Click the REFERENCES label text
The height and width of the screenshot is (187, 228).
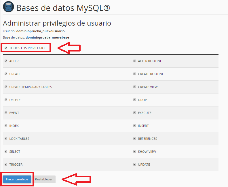[x=147, y=139]
